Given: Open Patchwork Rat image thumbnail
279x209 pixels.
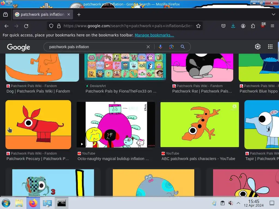Looking at the screenshot, I should click(x=202, y=67).
